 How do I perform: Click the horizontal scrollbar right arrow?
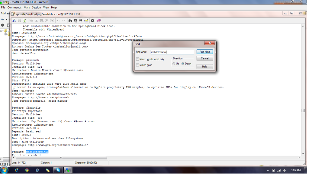point(299,158)
